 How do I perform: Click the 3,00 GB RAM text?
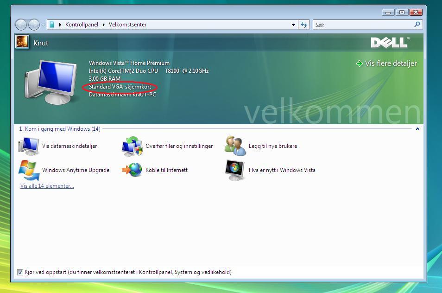105,79
